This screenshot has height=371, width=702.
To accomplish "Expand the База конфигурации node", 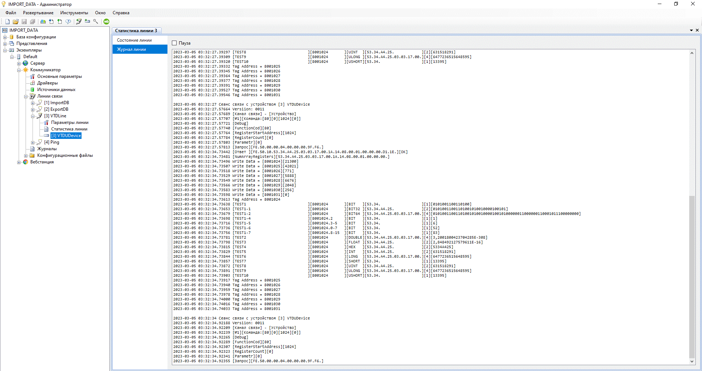I will 5,37.
